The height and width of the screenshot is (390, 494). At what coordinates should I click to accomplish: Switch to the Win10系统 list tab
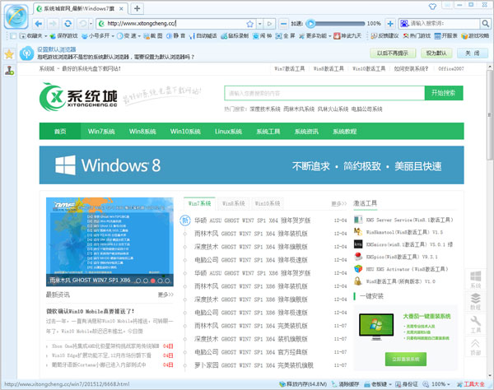(268, 204)
